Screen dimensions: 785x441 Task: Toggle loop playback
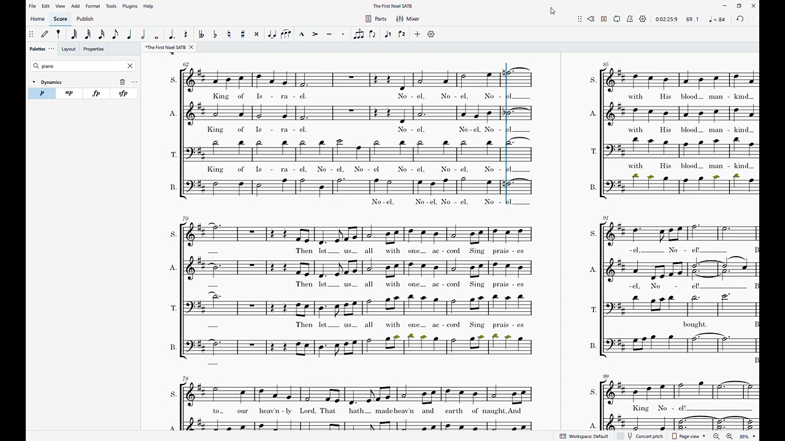[x=617, y=19]
